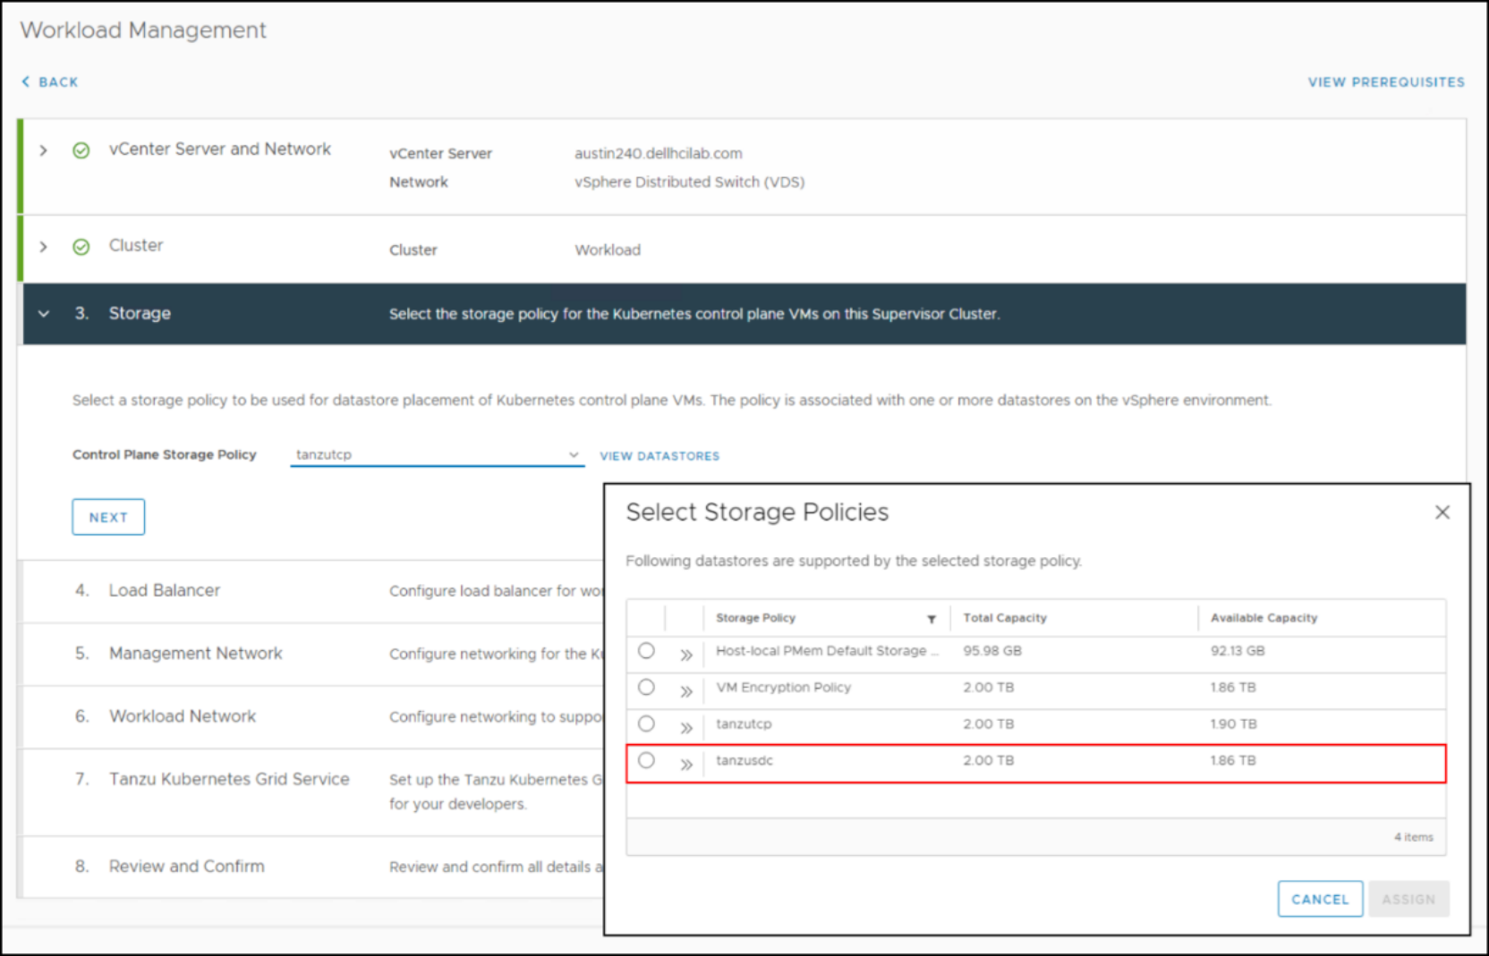The image size is (1489, 956).
Task: Click the 92.13 GB available capacity cell
Action: click(1238, 651)
